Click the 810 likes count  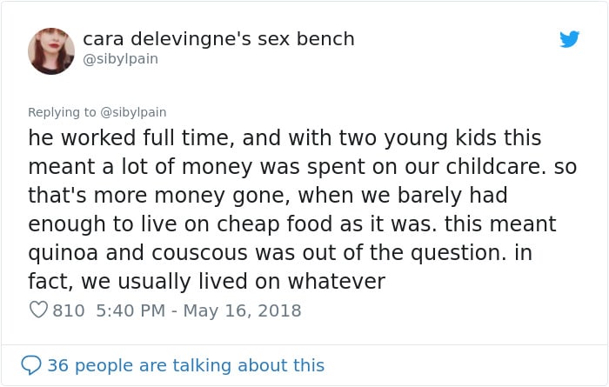coord(69,310)
